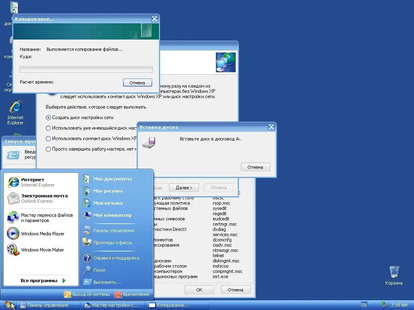Open Мой компьютер from Start menu

[112, 215]
